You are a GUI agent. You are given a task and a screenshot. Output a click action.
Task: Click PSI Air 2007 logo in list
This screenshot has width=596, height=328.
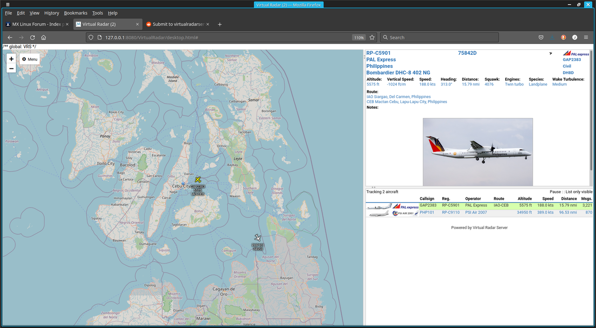pos(405,213)
